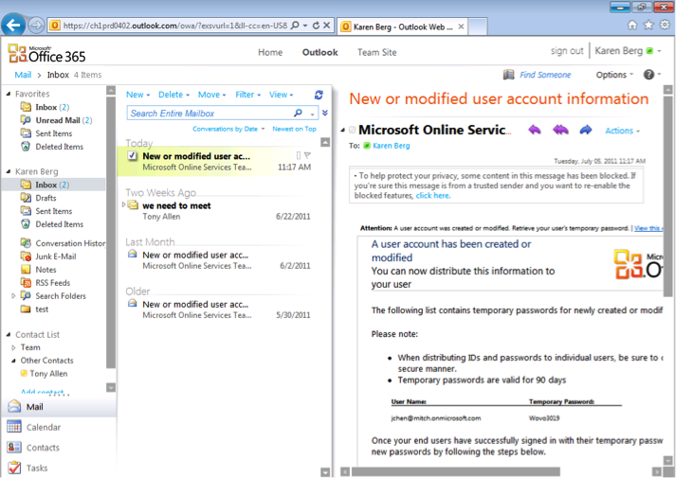Select Mail in bottom navigation
Screen dimensions: 676x478
coord(59,407)
